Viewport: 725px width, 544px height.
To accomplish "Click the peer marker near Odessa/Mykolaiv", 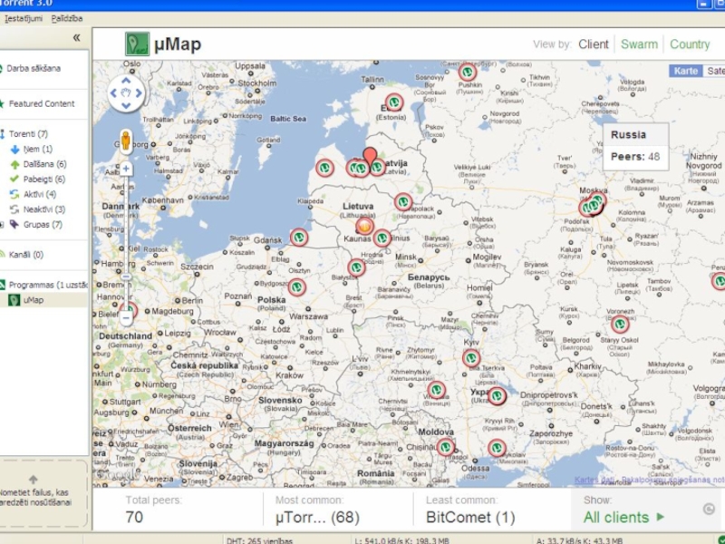I will 497,448.
